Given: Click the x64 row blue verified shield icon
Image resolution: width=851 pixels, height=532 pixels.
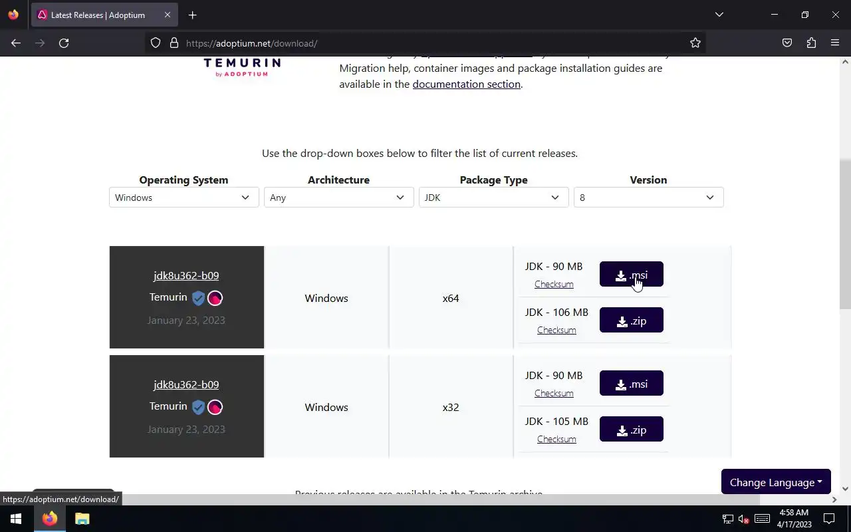Looking at the screenshot, I should click(198, 298).
